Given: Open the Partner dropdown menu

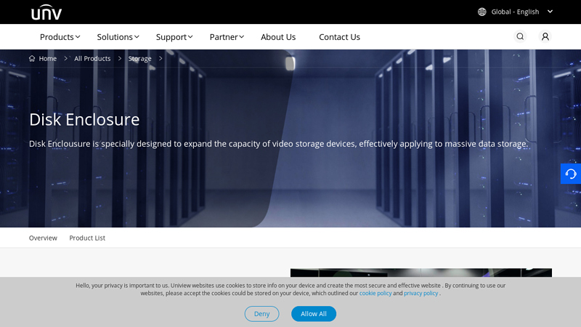Looking at the screenshot, I should click(226, 37).
